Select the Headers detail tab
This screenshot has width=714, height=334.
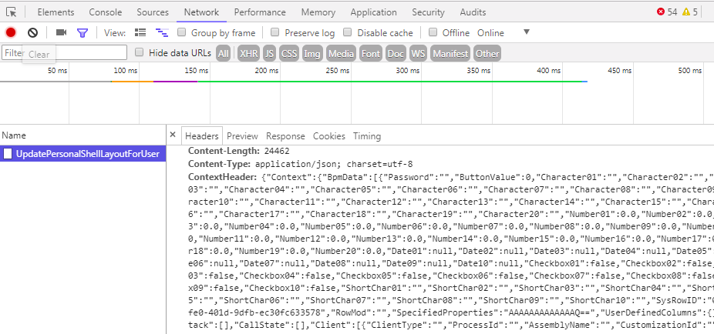coord(202,136)
